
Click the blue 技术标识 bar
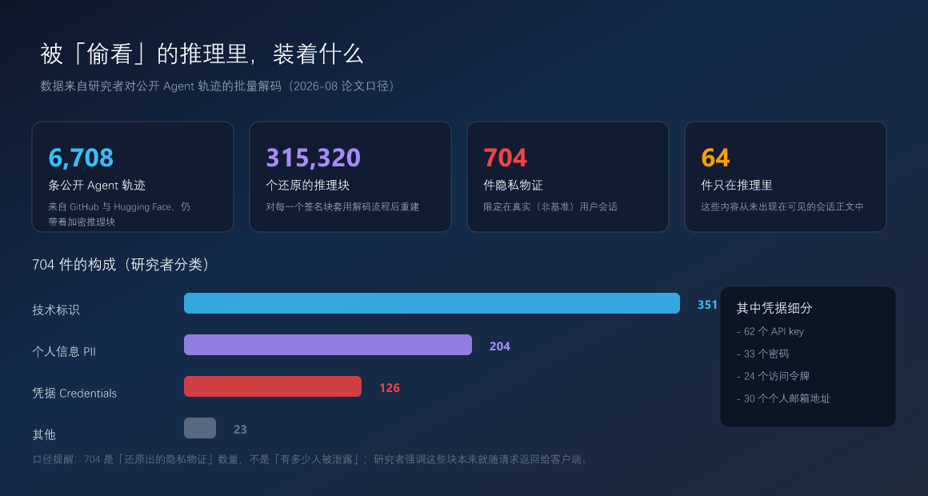click(432, 303)
